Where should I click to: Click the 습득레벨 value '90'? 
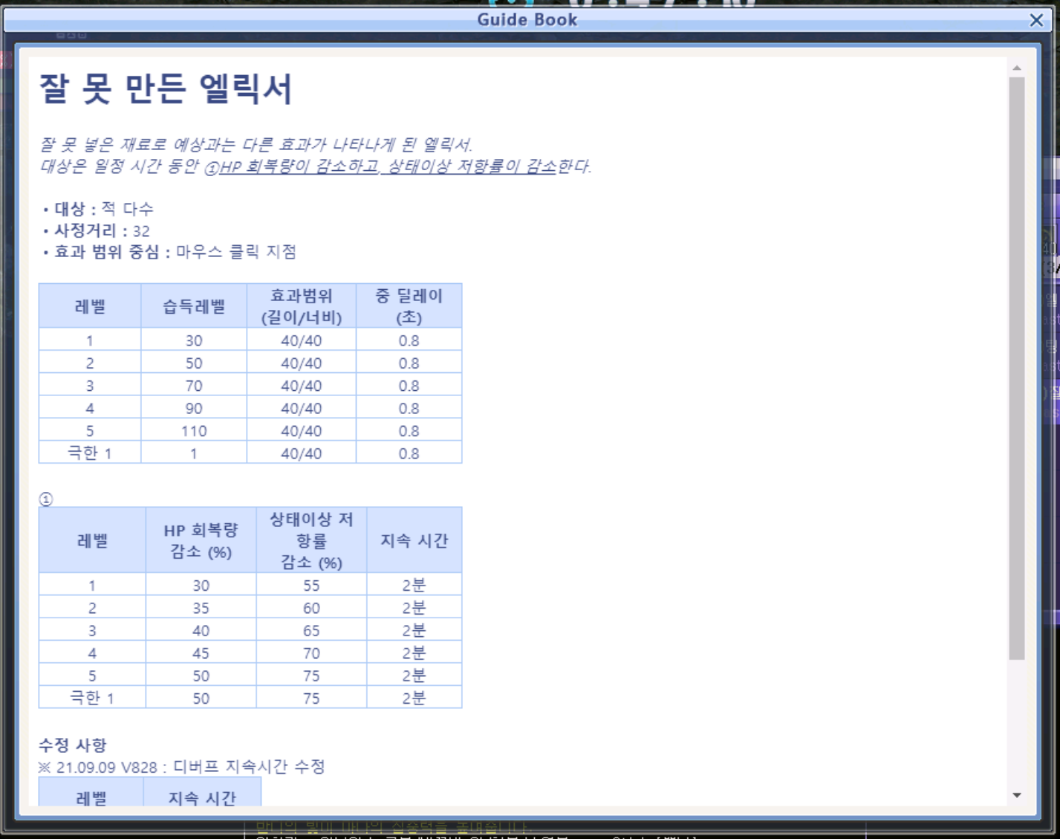pyautogui.click(x=194, y=408)
